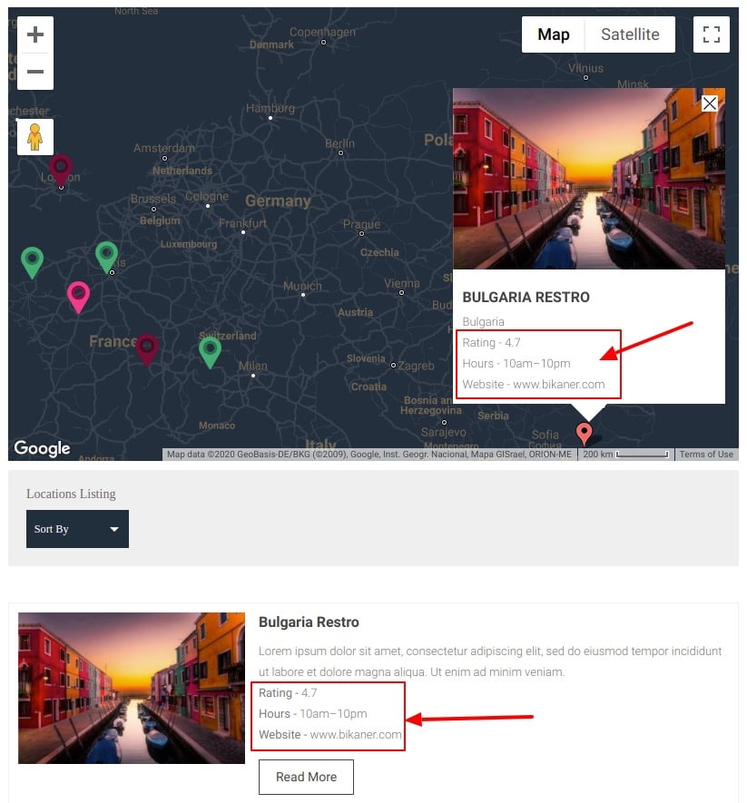Click the map zoom in icon
747x803 pixels.
pyautogui.click(x=34, y=34)
